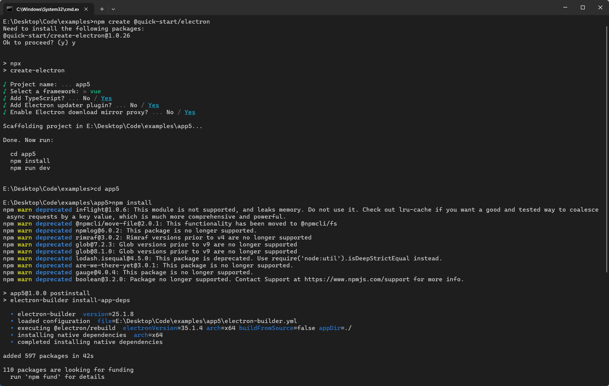This screenshot has height=386, width=609.
Task: Click the green checkmark beside Project name
Action: pos(5,84)
